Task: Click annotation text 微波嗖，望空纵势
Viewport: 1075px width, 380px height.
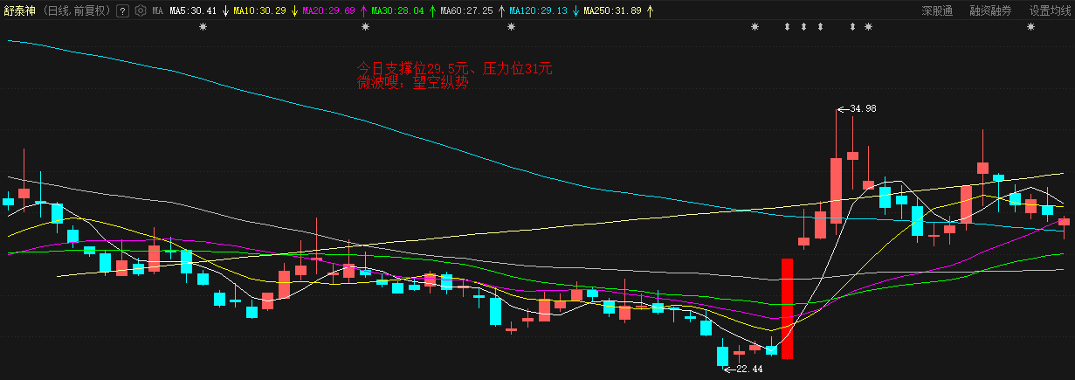Action: pyautogui.click(x=413, y=84)
